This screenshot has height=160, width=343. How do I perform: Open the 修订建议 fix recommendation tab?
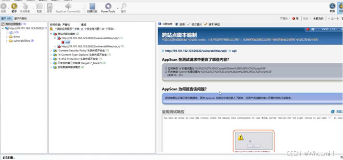pos(195,24)
